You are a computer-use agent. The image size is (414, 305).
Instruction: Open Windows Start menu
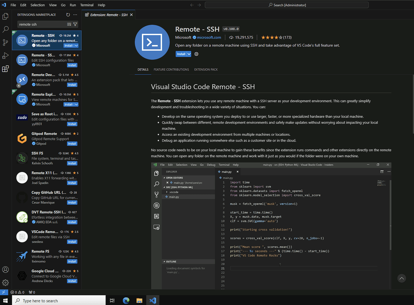[x=5, y=300]
